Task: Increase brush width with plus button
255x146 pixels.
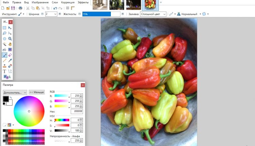Action: pos(60,14)
